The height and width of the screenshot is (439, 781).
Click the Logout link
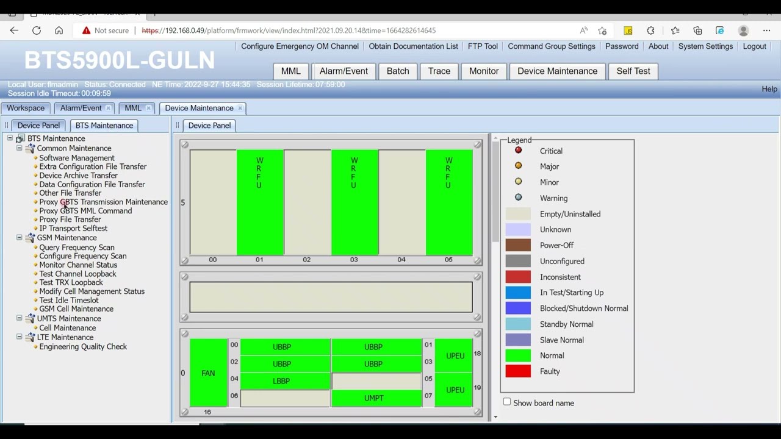click(x=754, y=46)
